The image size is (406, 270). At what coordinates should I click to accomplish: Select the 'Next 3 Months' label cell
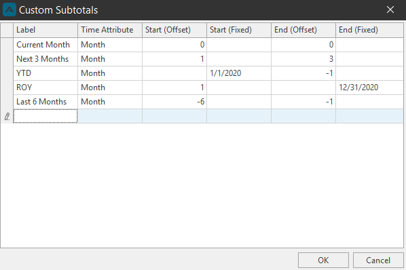pyautogui.click(x=45, y=59)
